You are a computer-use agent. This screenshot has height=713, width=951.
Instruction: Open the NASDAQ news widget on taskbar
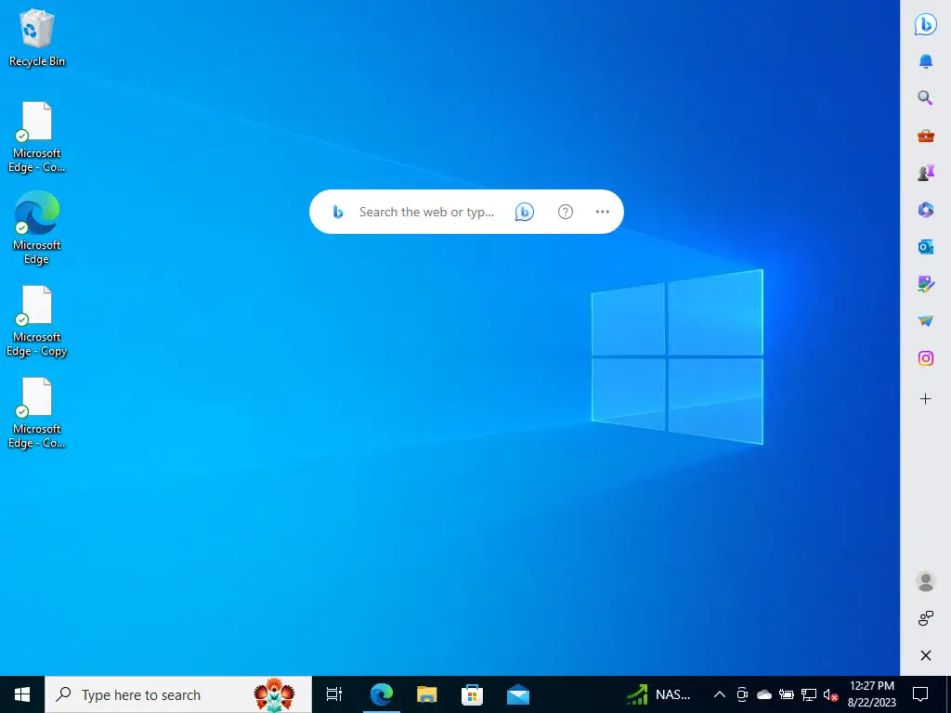tap(658, 694)
